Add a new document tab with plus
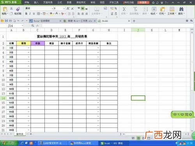This screenshot has height=146, width=195. point(134,21)
